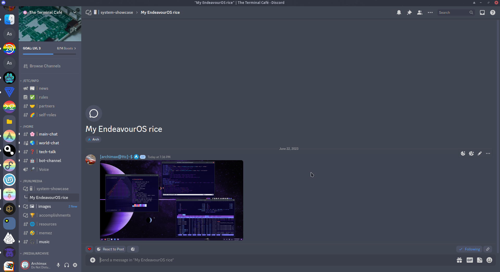Open the gift subscription icon

(x=459, y=260)
